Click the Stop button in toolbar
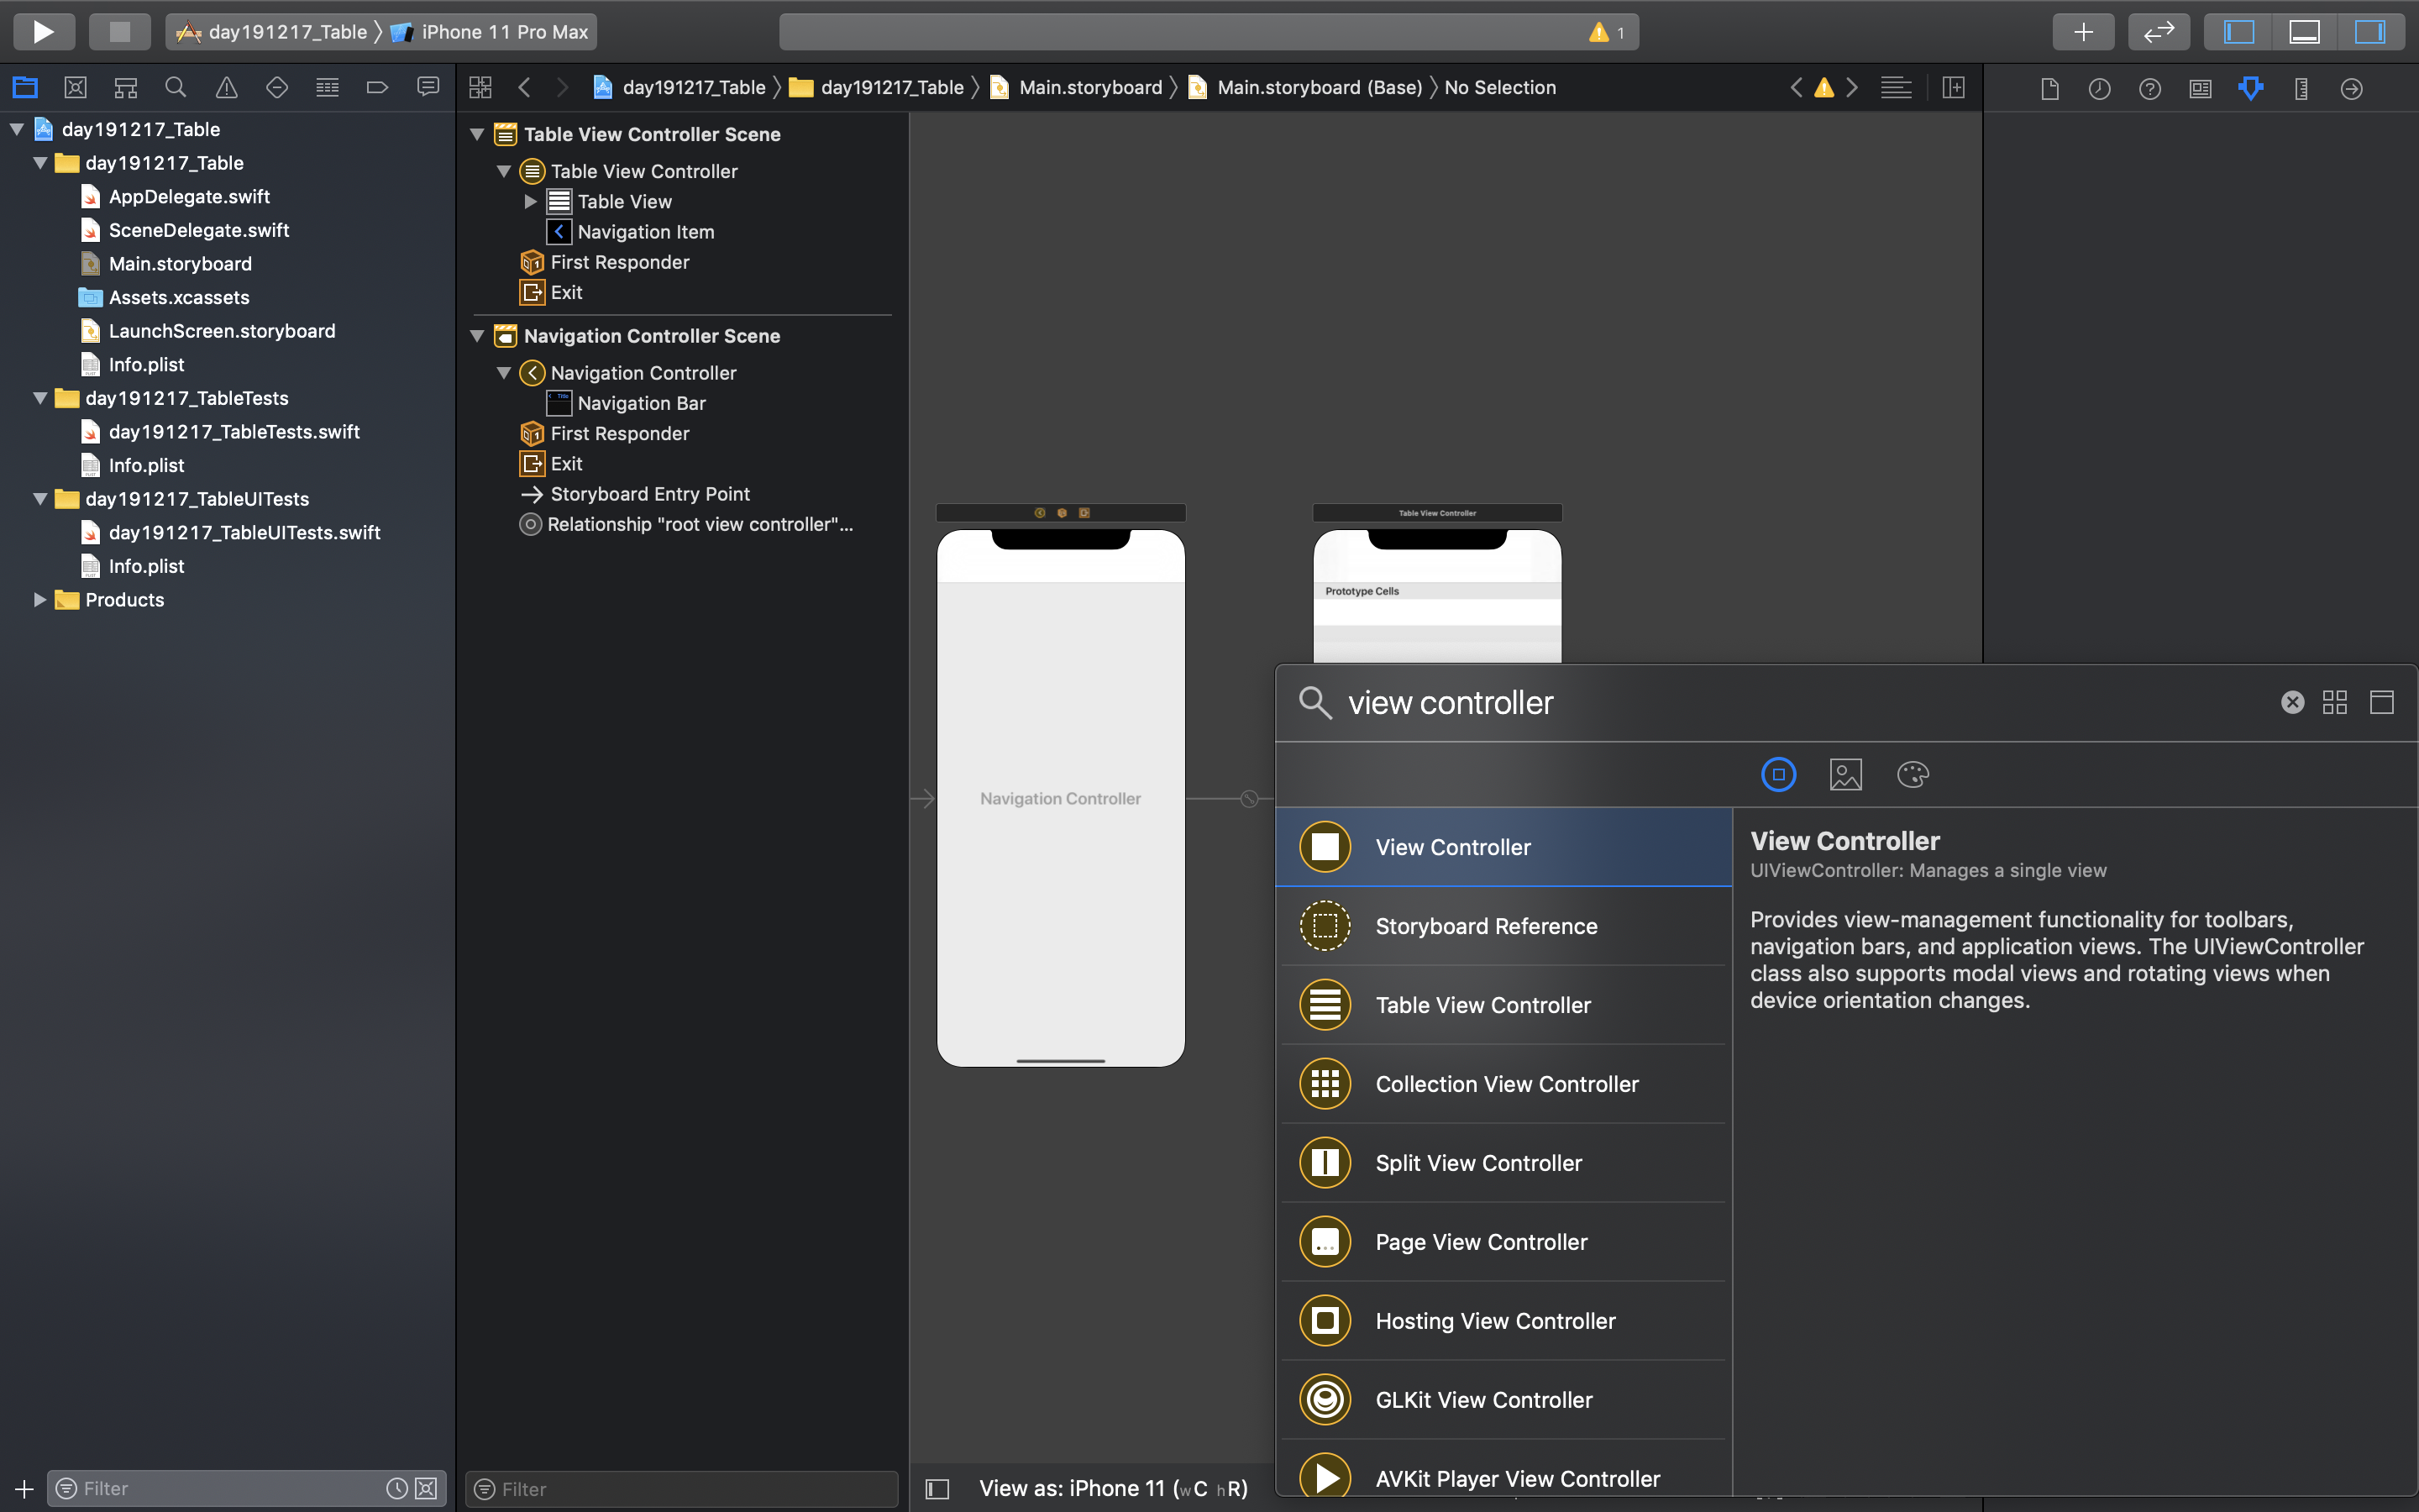Viewport: 2419px width, 1512px height. [119, 31]
